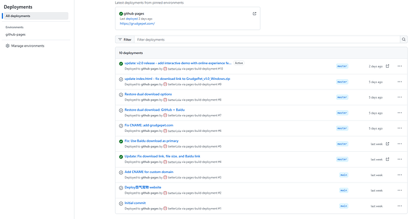Click betterLola avatar in deployment #1 row
418x219 pixels.
[165, 208]
